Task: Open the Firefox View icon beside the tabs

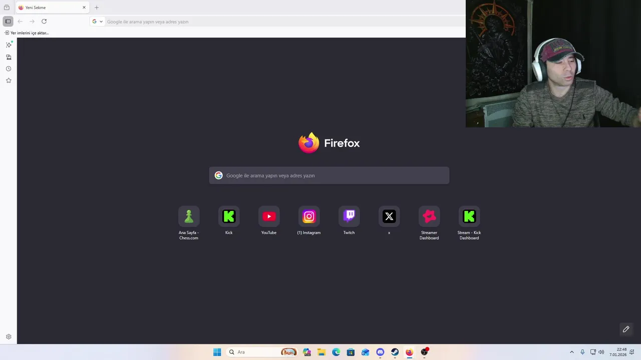Action: coord(7,7)
